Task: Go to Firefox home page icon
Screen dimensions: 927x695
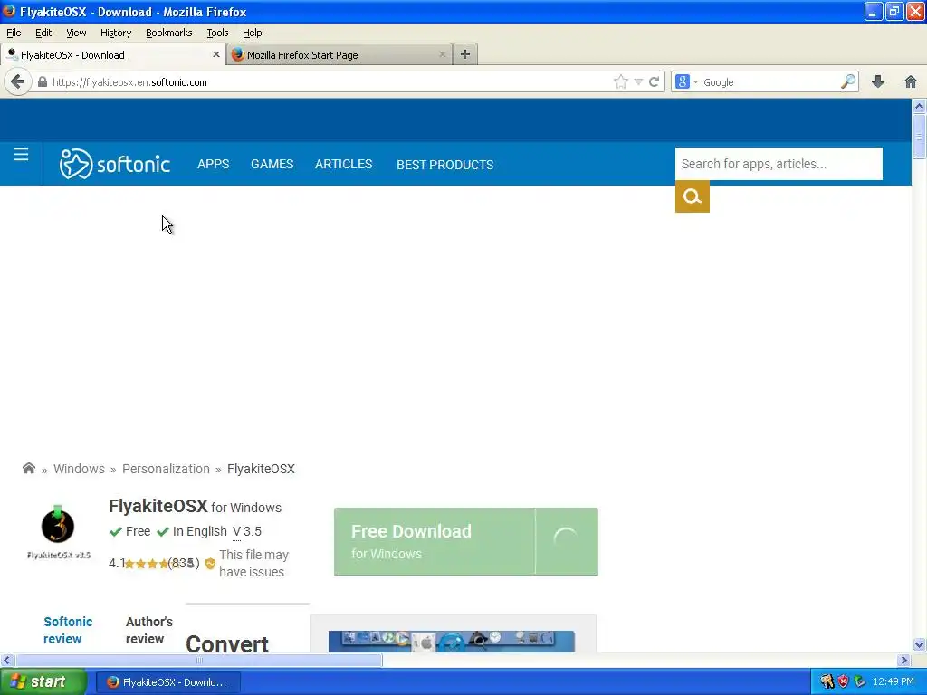Action: pos(911,81)
